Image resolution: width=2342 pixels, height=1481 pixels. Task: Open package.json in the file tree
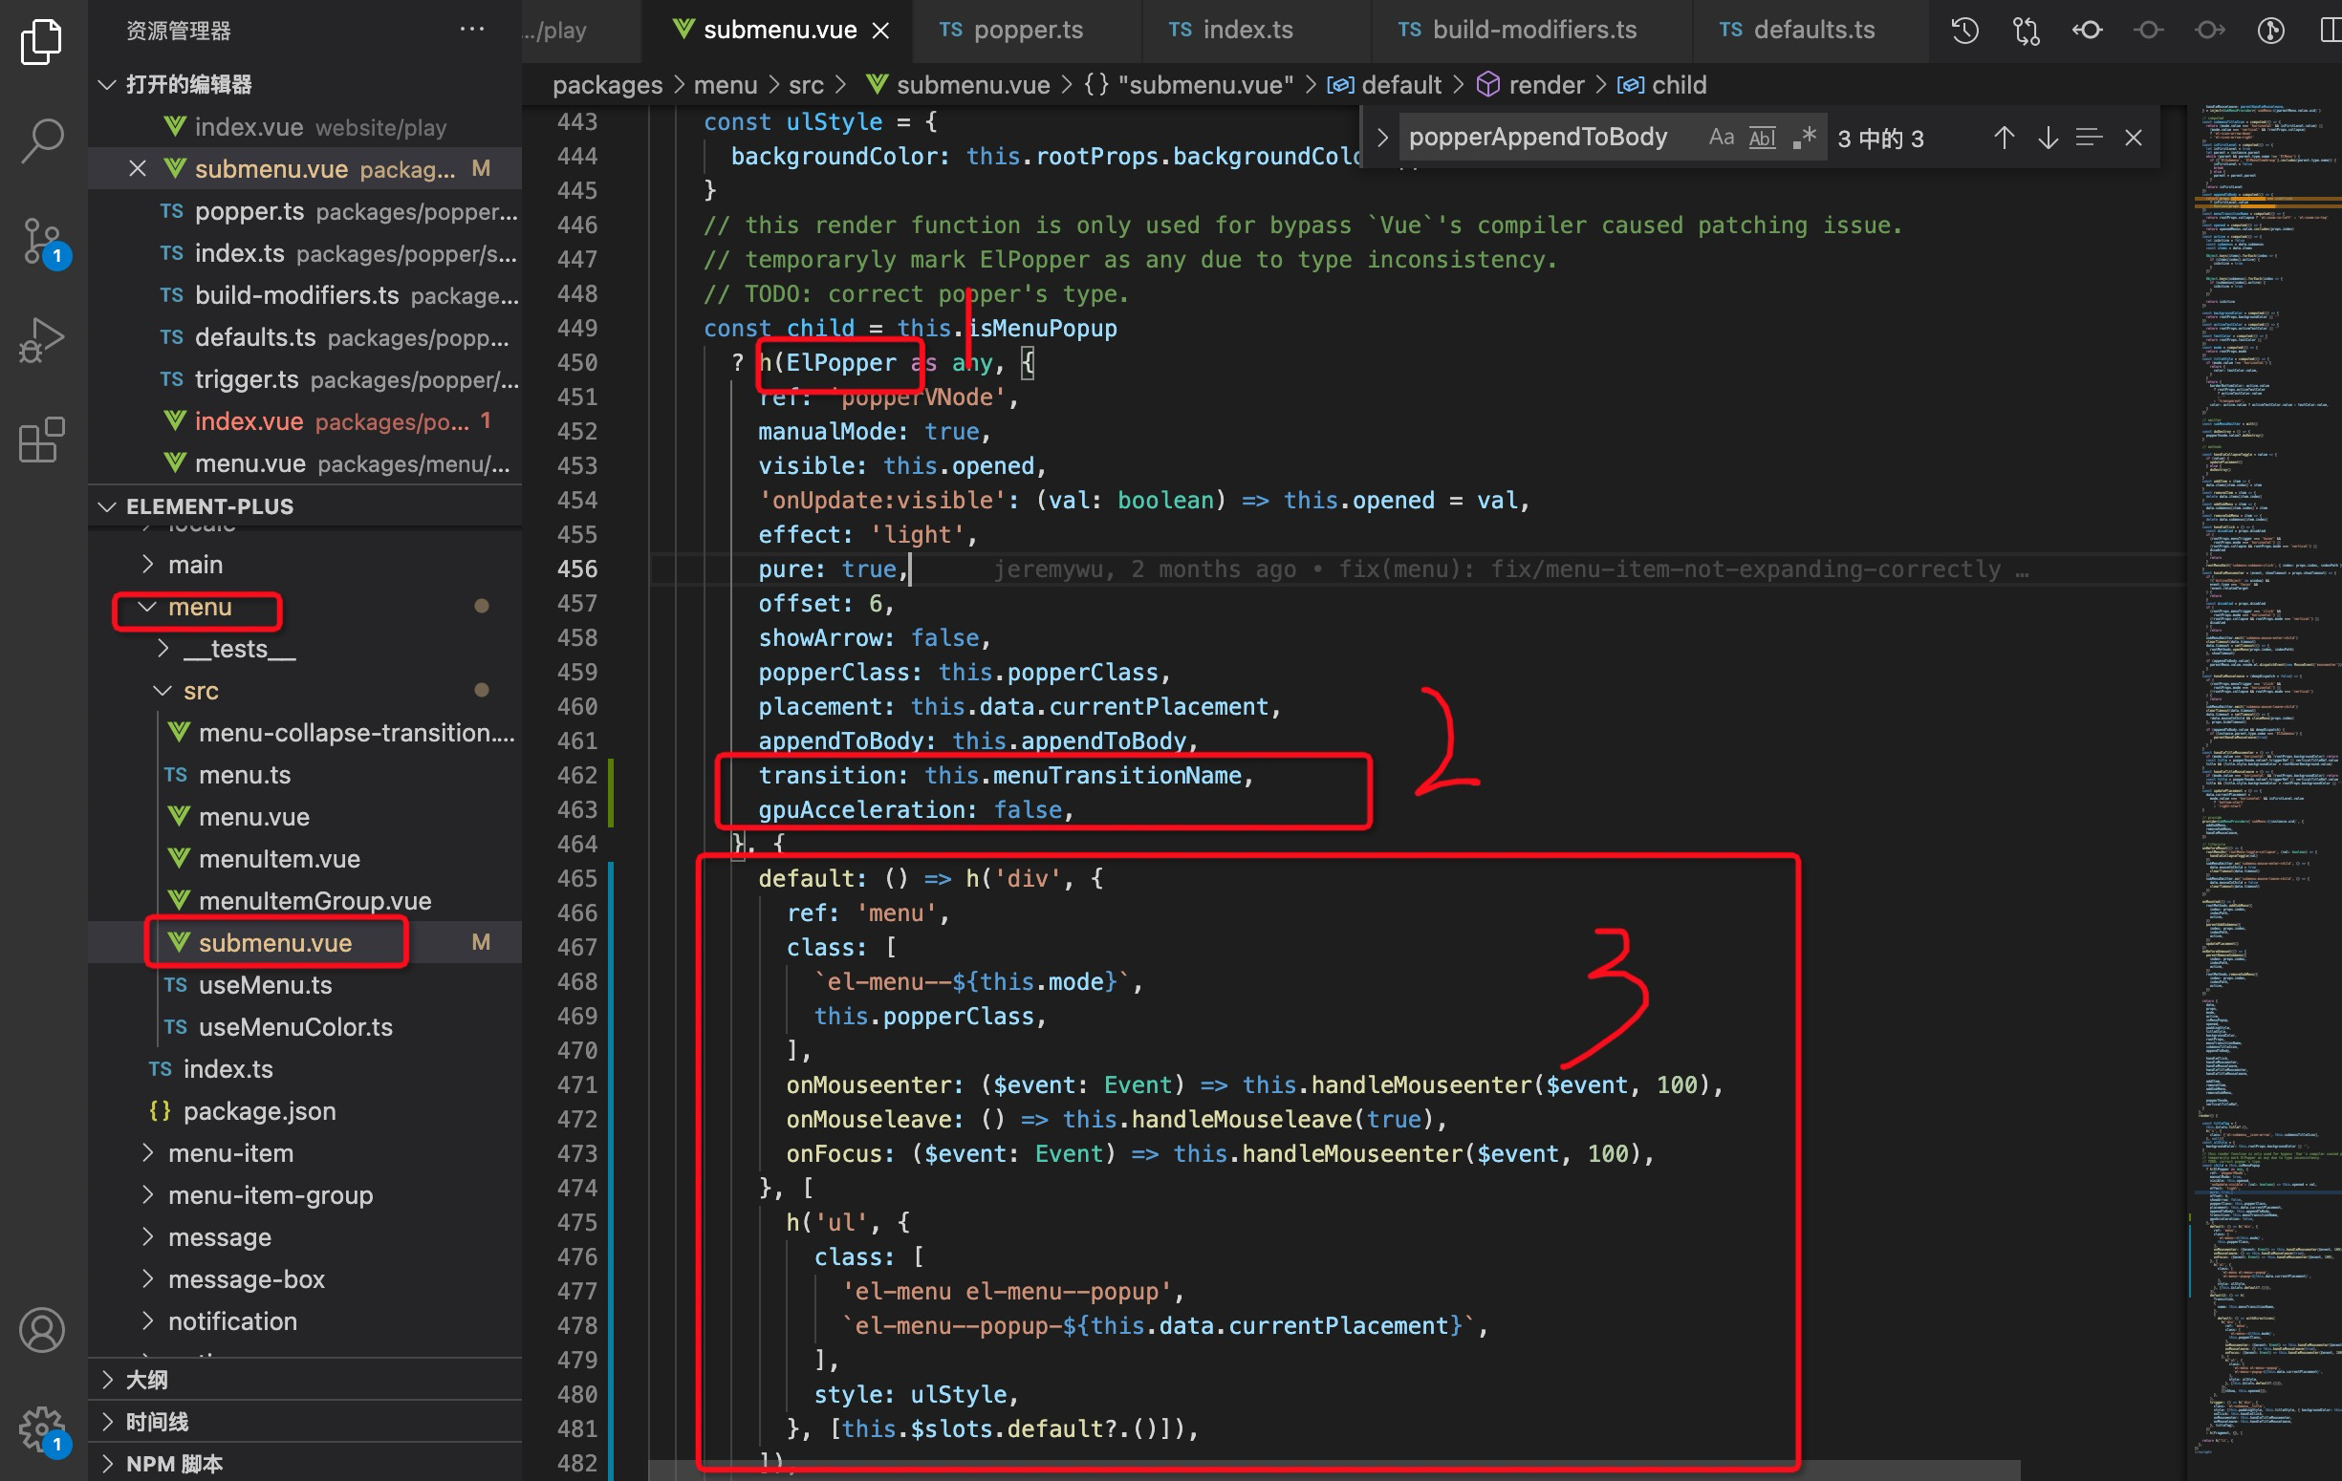click(x=259, y=1110)
